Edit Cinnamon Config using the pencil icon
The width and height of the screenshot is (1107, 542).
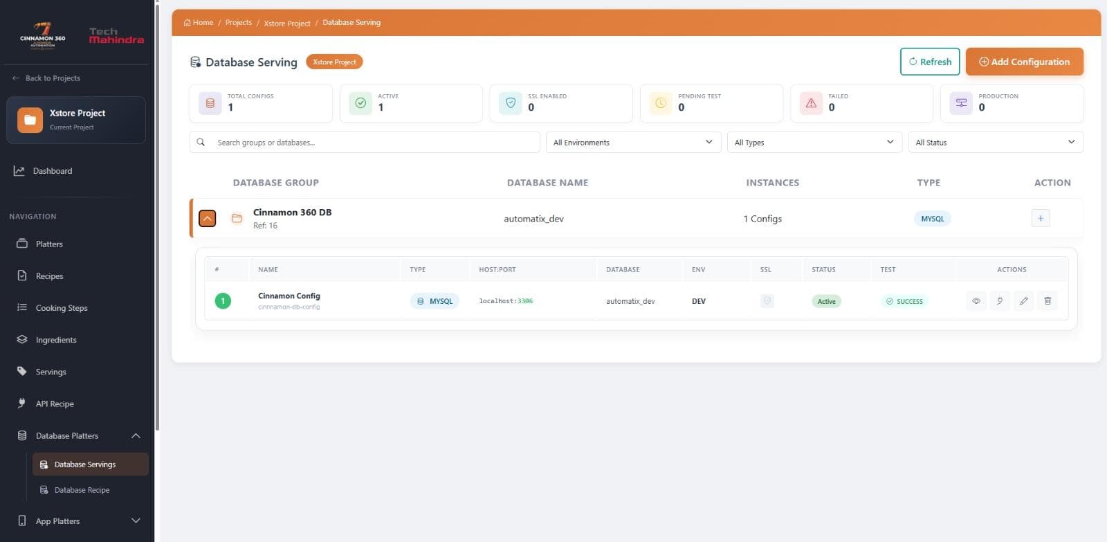point(1024,301)
